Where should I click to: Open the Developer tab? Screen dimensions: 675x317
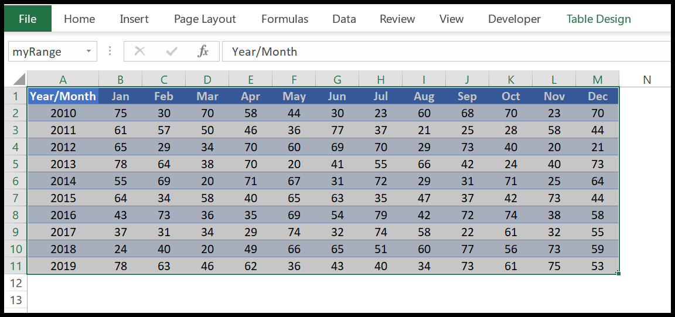coord(514,19)
